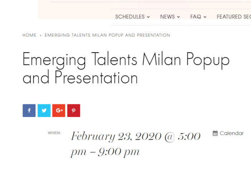Open the Schedules menu item
This screenshot has height=179, width=251.
[x=130, y=17]
